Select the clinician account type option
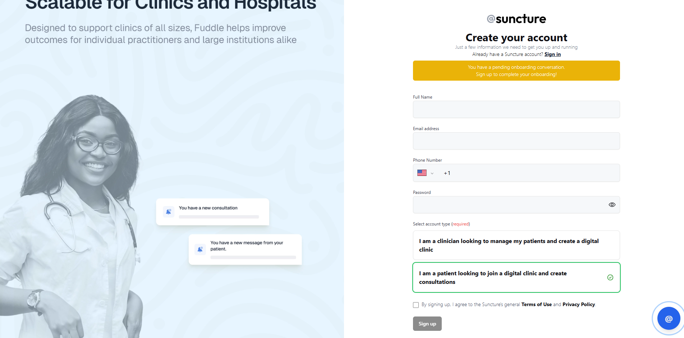The image size is (684, 338). (516, 245)
